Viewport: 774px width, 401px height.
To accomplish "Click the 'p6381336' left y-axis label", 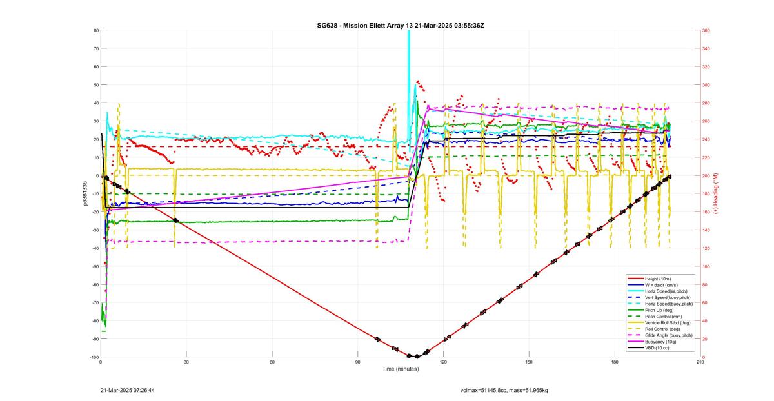I will 84,193.
